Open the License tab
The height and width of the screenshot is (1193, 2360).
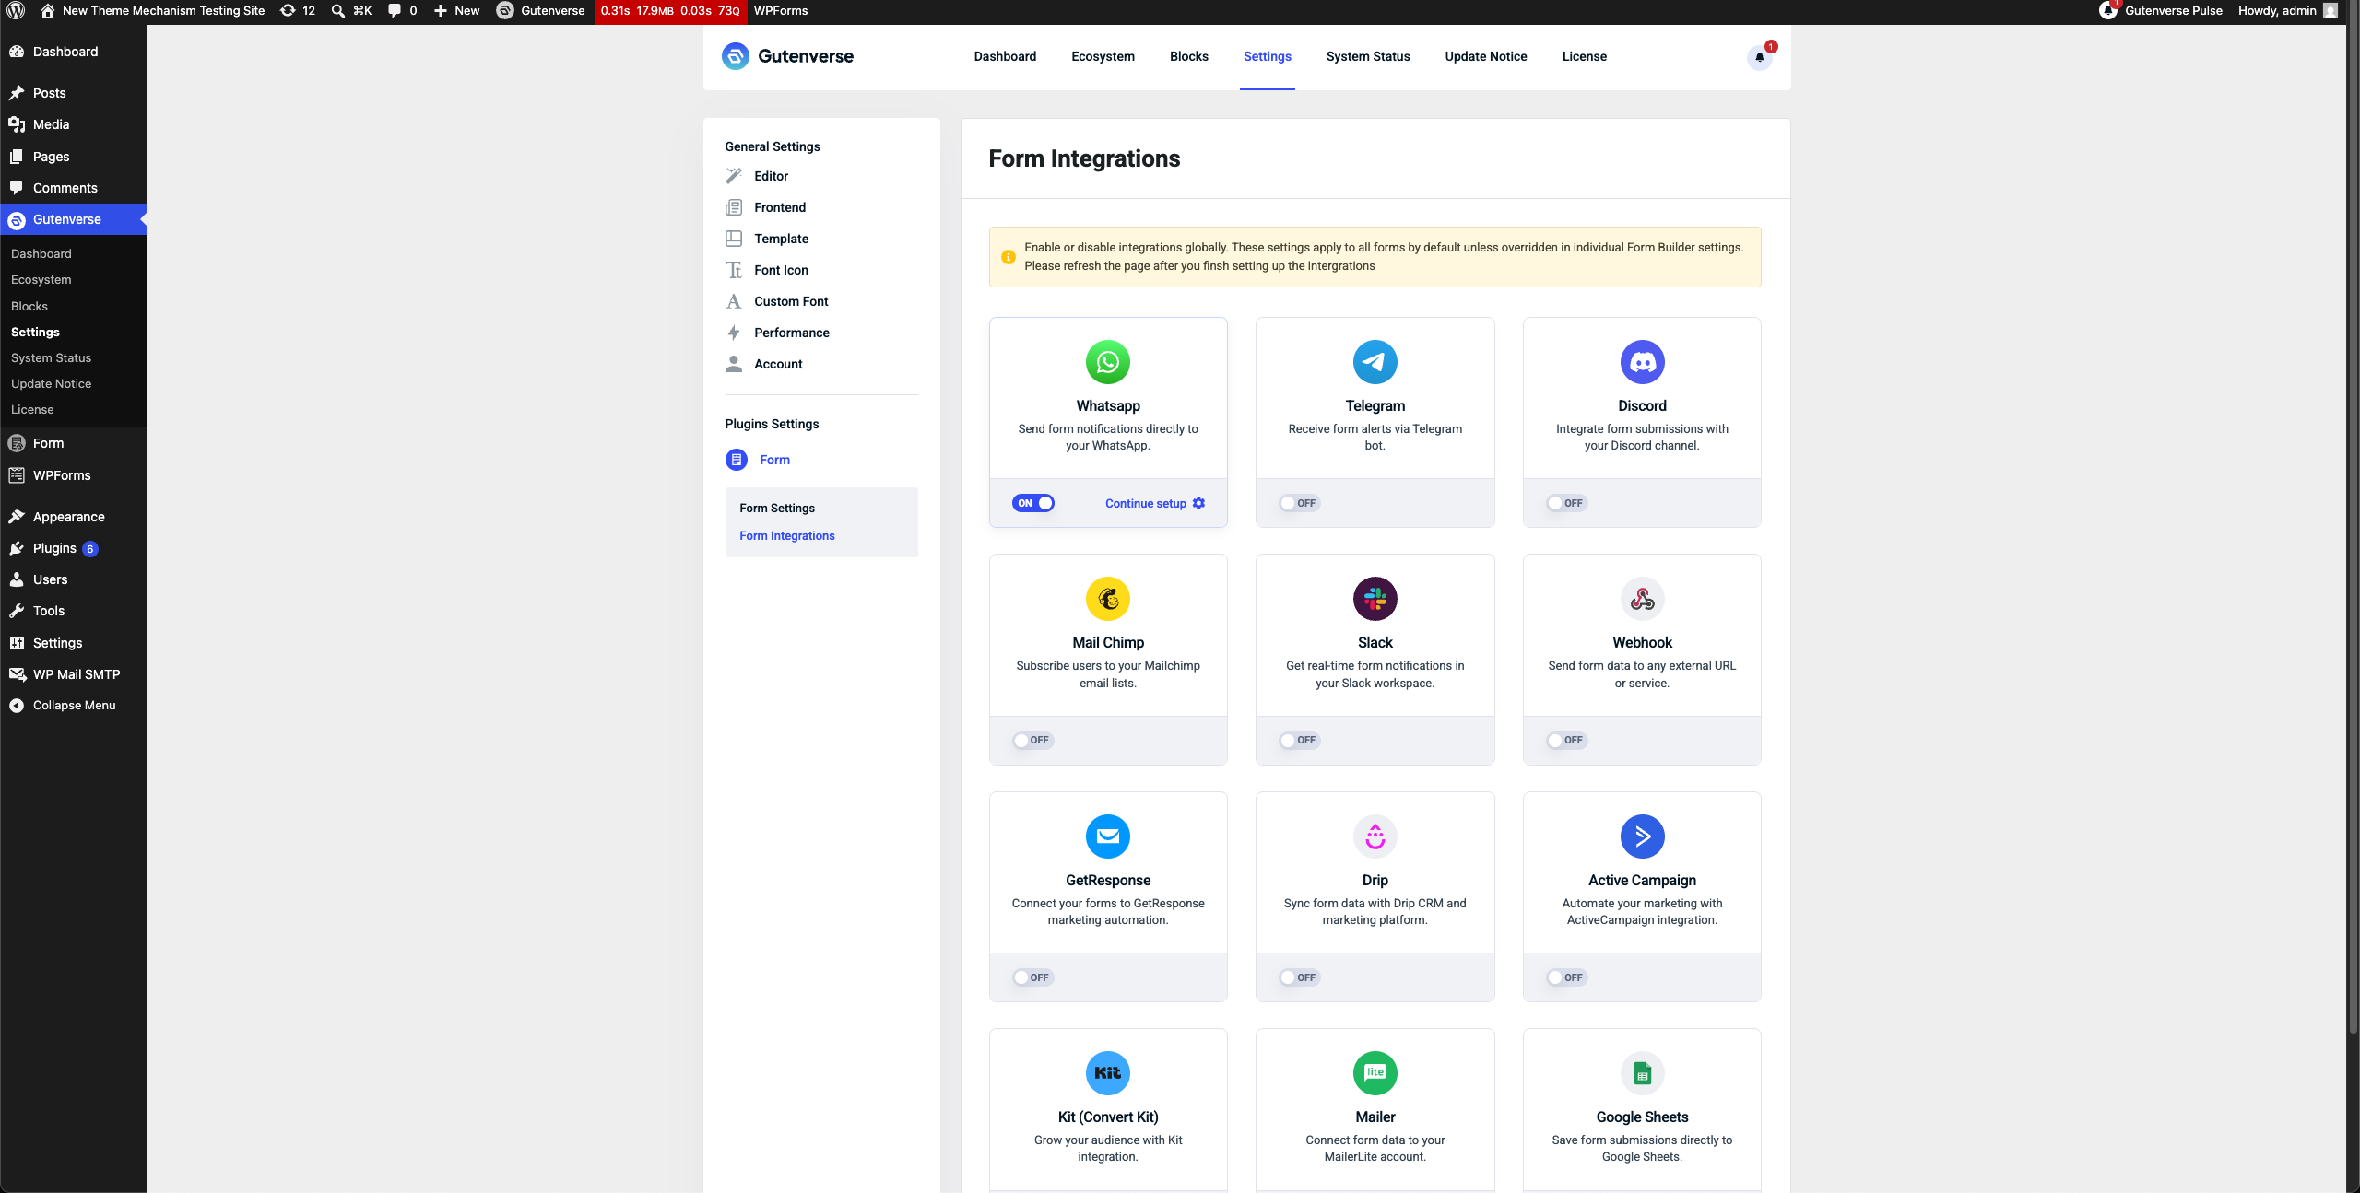pos(1584,56)
